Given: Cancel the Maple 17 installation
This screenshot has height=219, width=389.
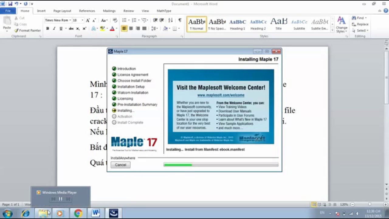Looking at the screenshot, I should [121, 165].
